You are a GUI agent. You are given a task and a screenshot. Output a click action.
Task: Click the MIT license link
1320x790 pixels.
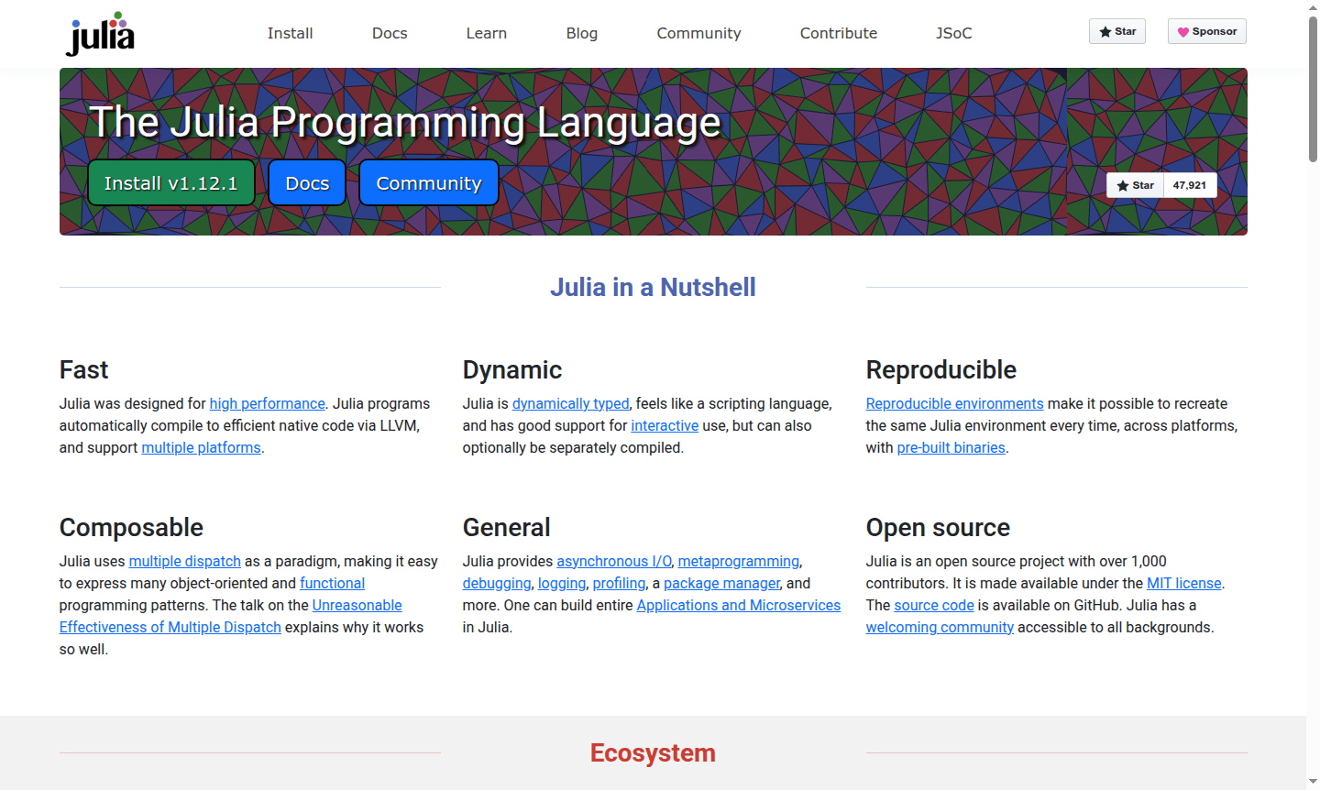pos(1183,583)
